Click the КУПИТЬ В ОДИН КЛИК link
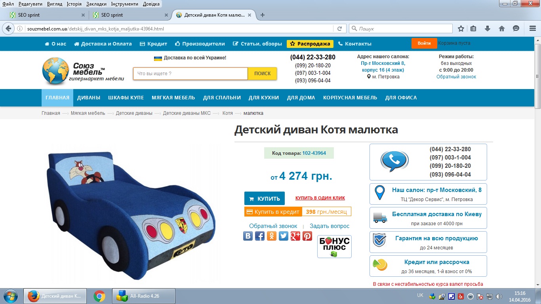The image size is (541, 304). (x=320, y=198)
